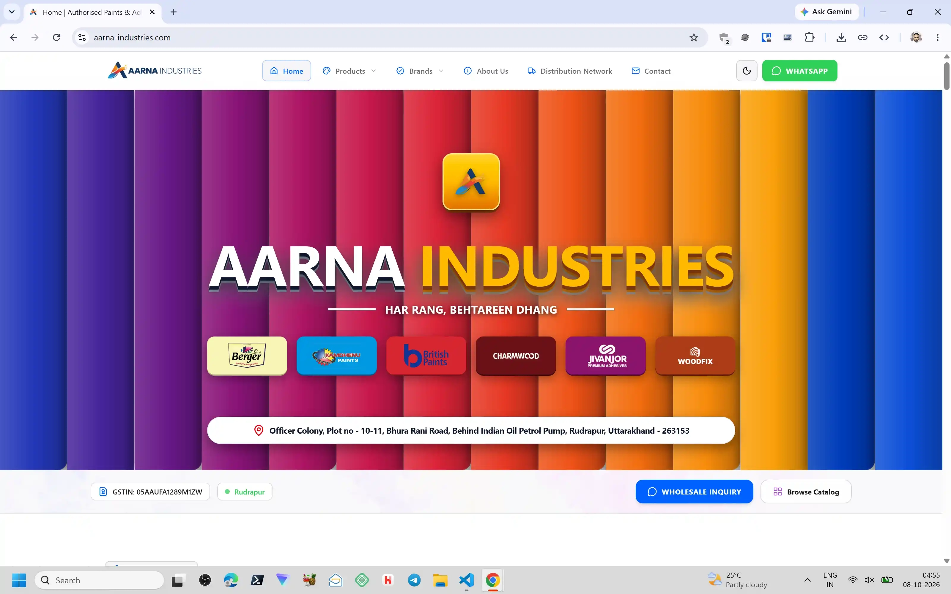
Task: Select the British Paints brand card
Action: point(426,356)
